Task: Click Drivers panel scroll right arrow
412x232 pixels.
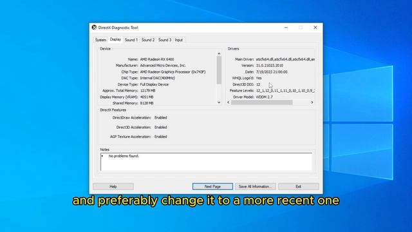Action: (312, 102)
